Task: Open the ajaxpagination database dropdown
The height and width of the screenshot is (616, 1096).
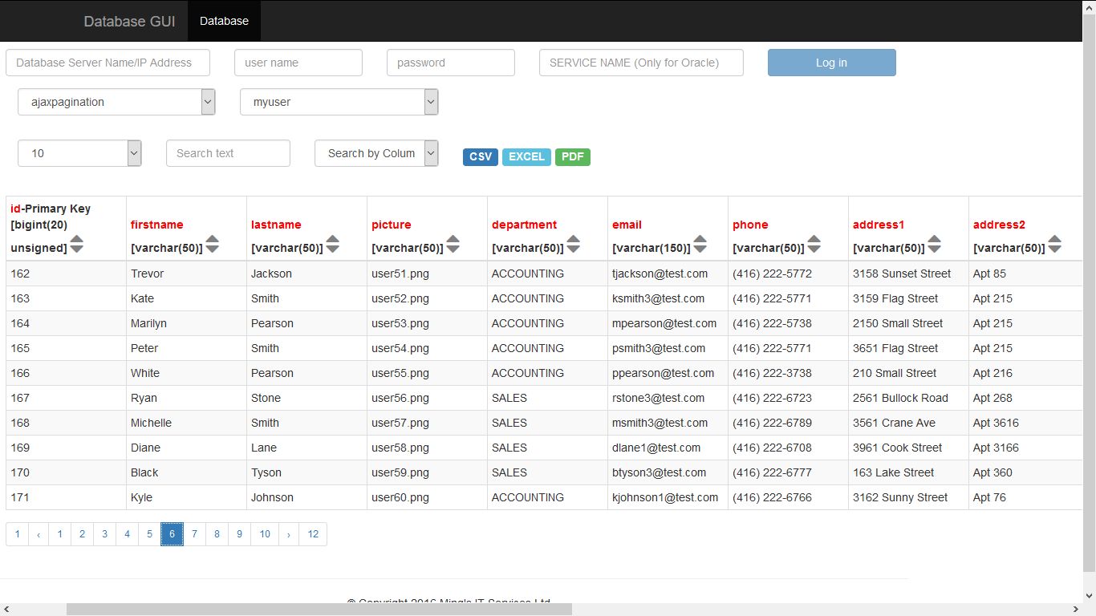Action: [116, 102]
